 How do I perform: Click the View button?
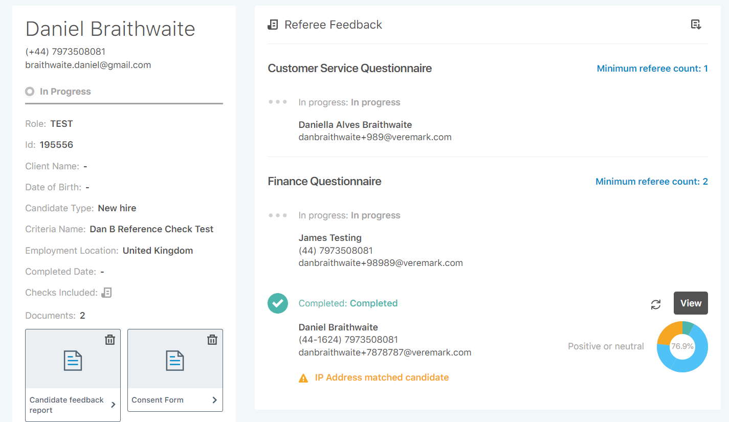click(691, 303)
